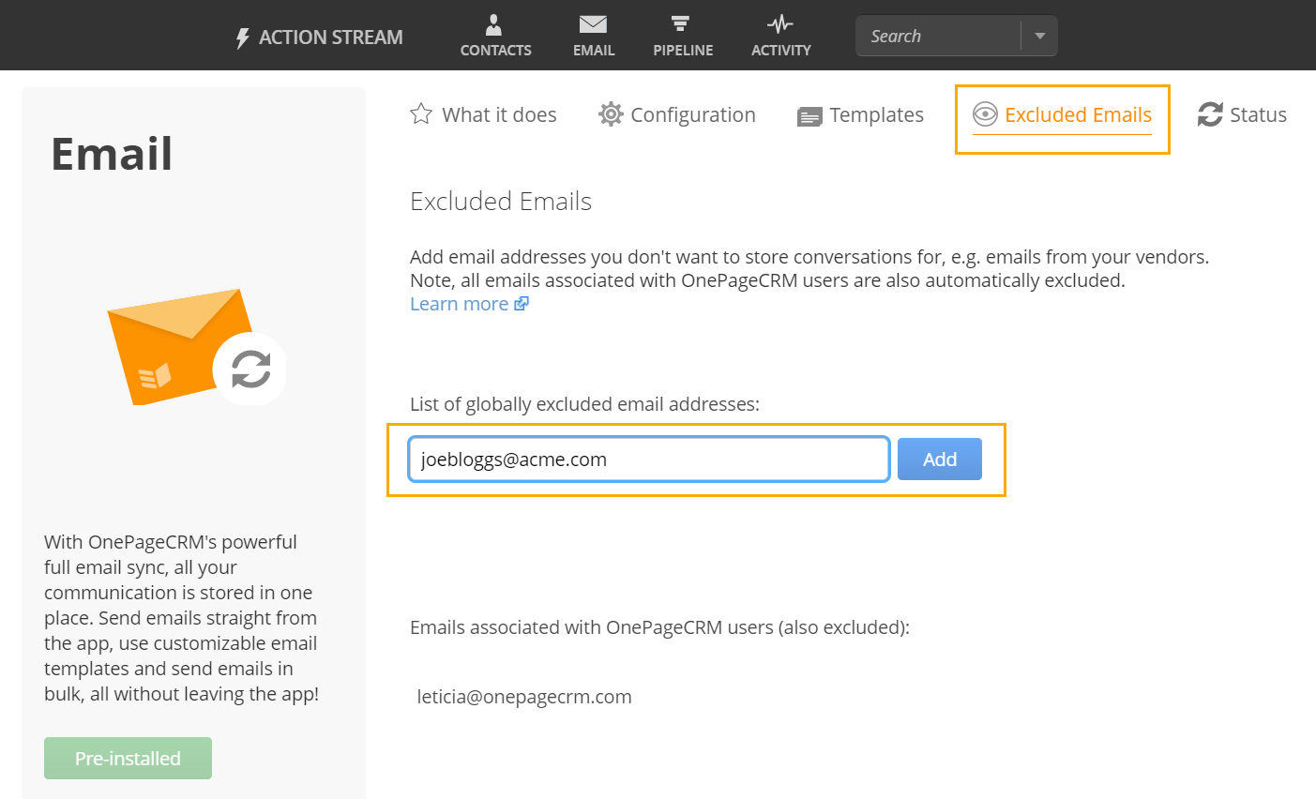Open Activity pulse icon
This screenshot has height=799, width=1316.
click(779, 24)
